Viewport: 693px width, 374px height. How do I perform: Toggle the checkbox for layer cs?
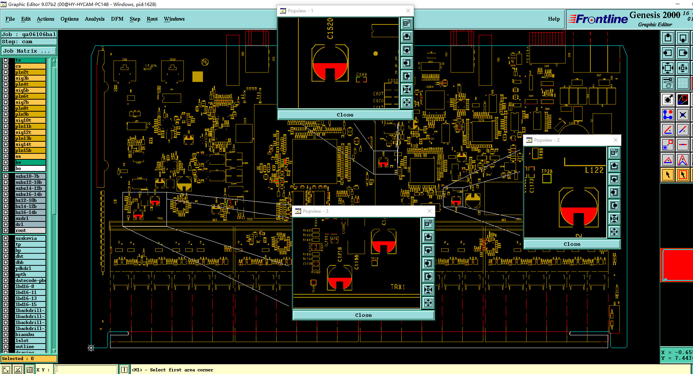(6, 66)
